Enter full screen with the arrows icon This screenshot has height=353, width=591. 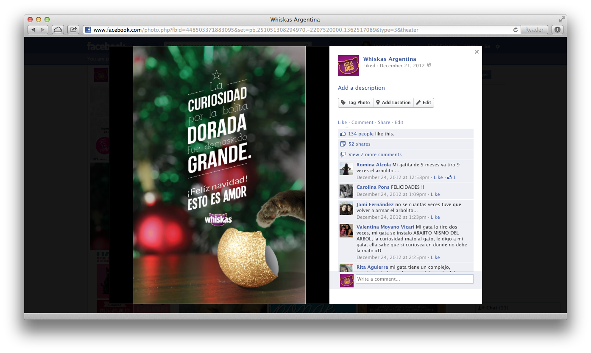pyautogui.click(x=562, y=19)
